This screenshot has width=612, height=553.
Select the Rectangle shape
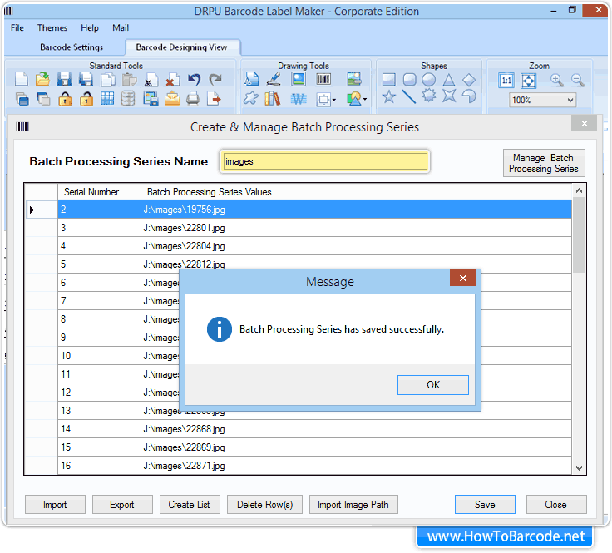click(x=389, y=80)
